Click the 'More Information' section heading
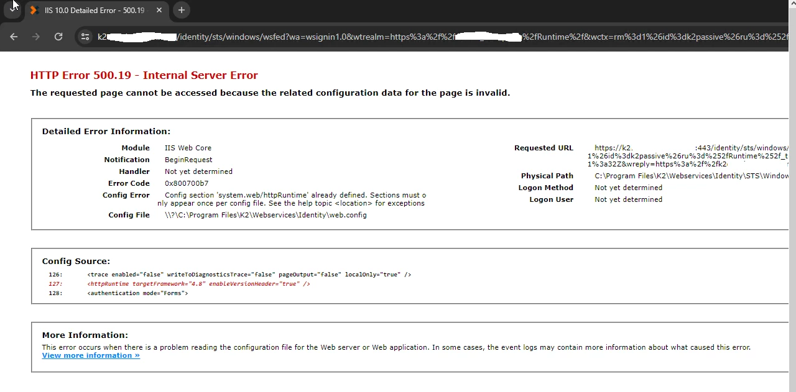The width and height of the screenshot is (796, 392). pos(85,335)
